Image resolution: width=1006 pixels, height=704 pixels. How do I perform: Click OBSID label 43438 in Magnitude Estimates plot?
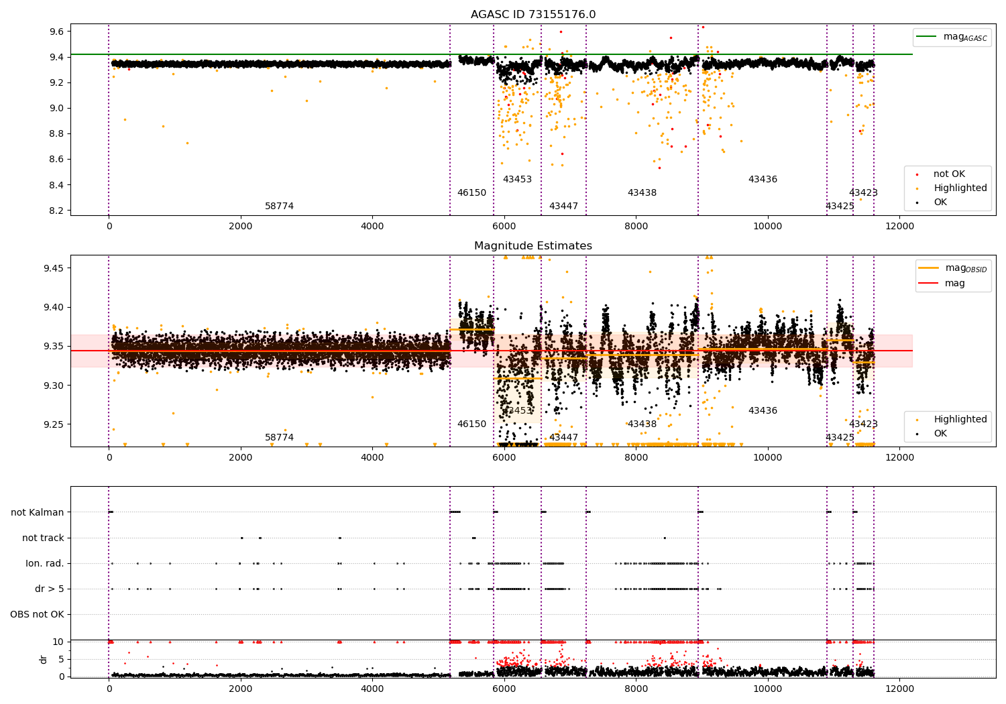tap(642, 424)
